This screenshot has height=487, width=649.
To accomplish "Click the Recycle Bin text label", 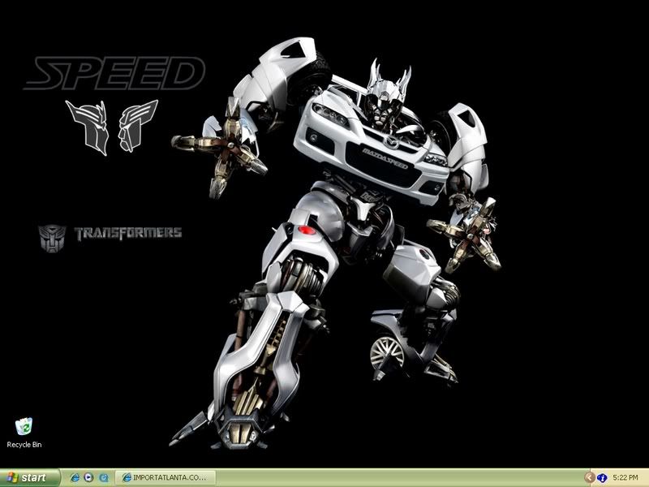I will click(24, 445).
